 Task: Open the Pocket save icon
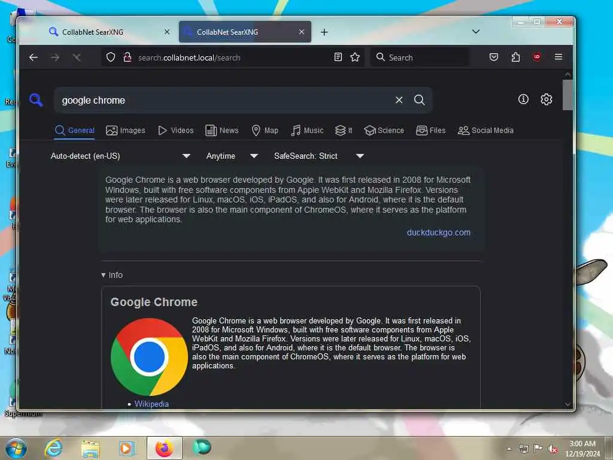(494, 57)
